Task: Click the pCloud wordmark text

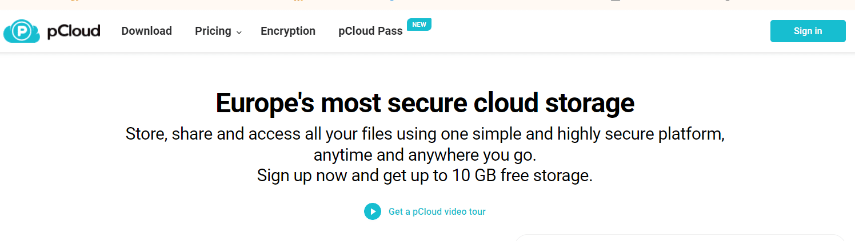Action: (x=74, y=31)
